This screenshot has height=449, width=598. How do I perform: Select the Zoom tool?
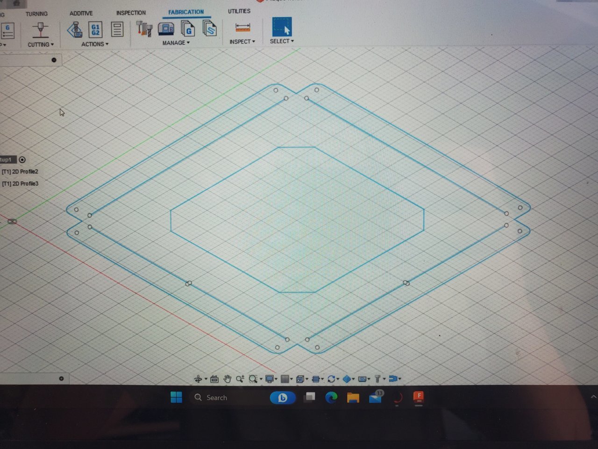click(x=240, y=379)
